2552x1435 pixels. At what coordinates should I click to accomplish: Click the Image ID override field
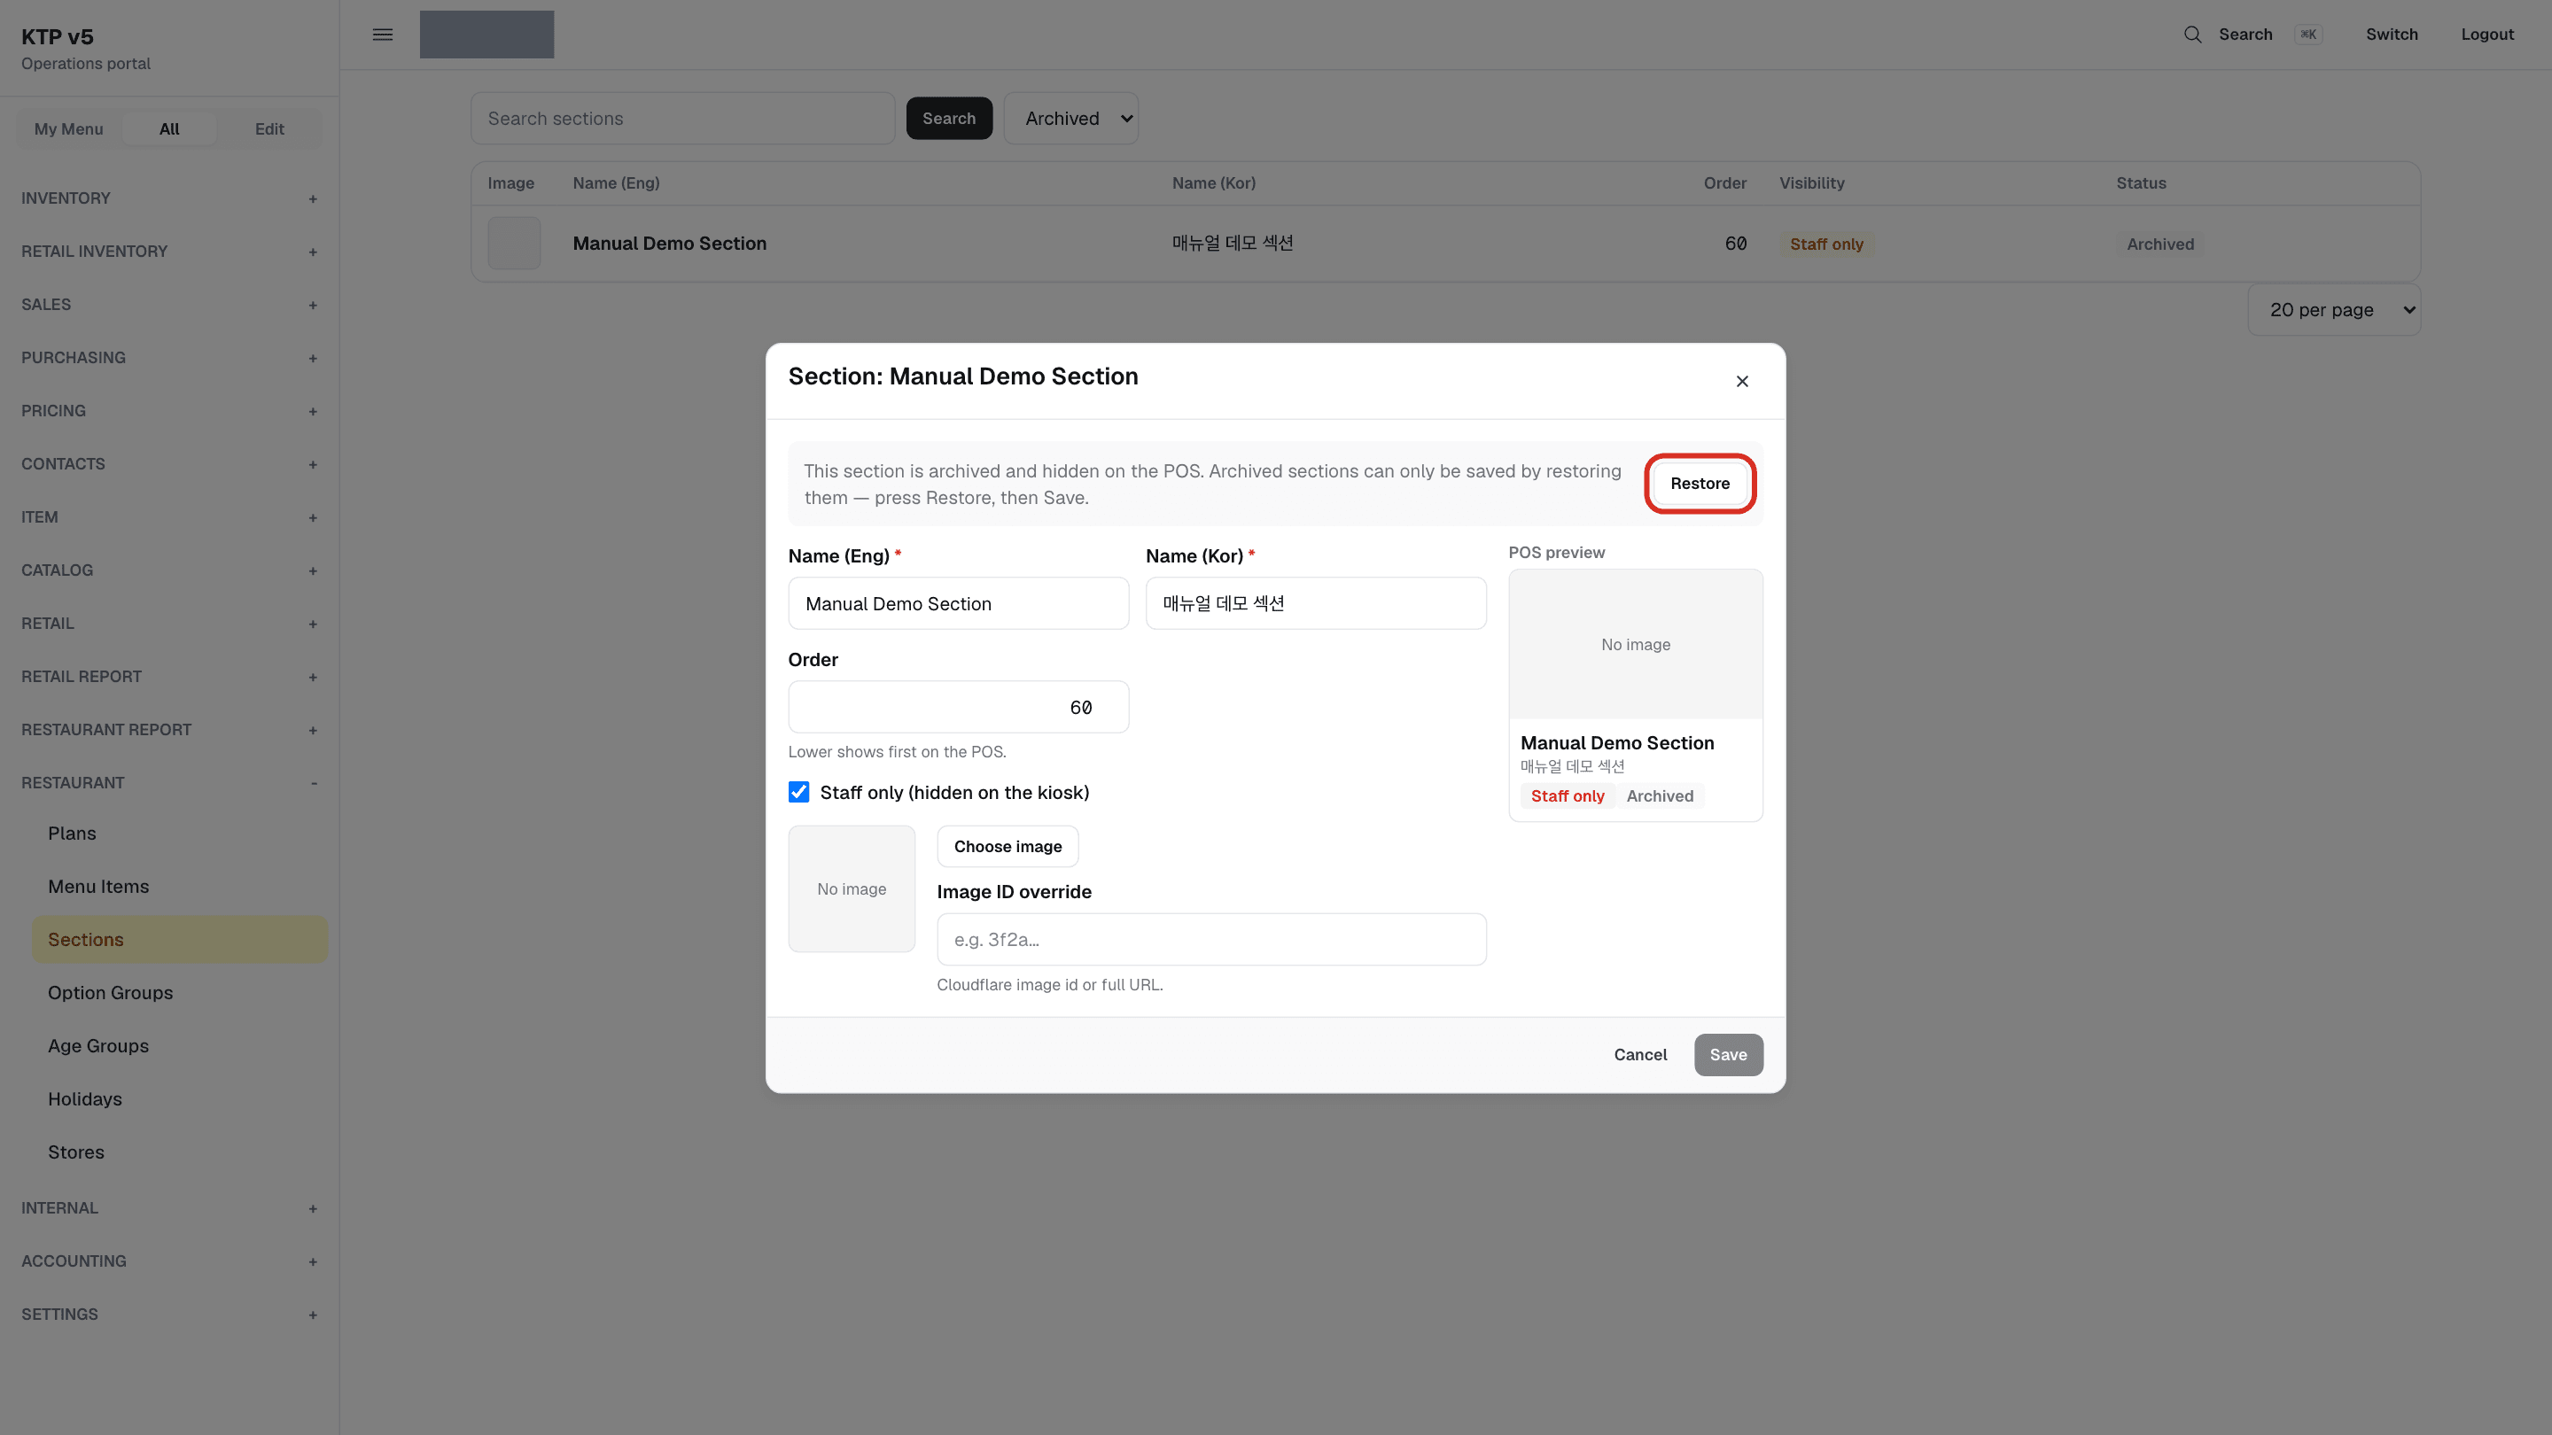coord(1210,940)
